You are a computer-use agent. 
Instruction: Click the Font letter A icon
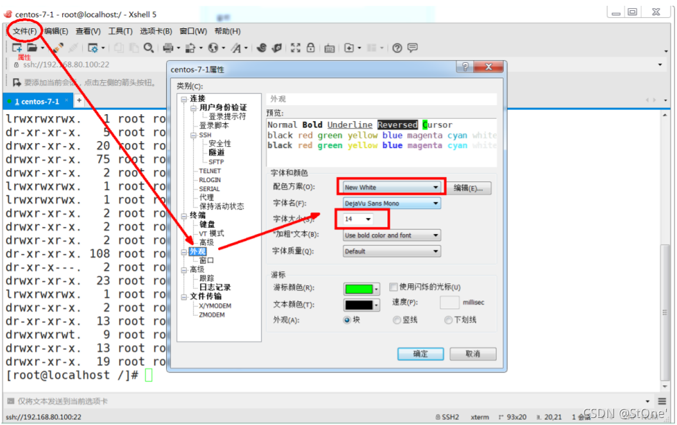236,48
